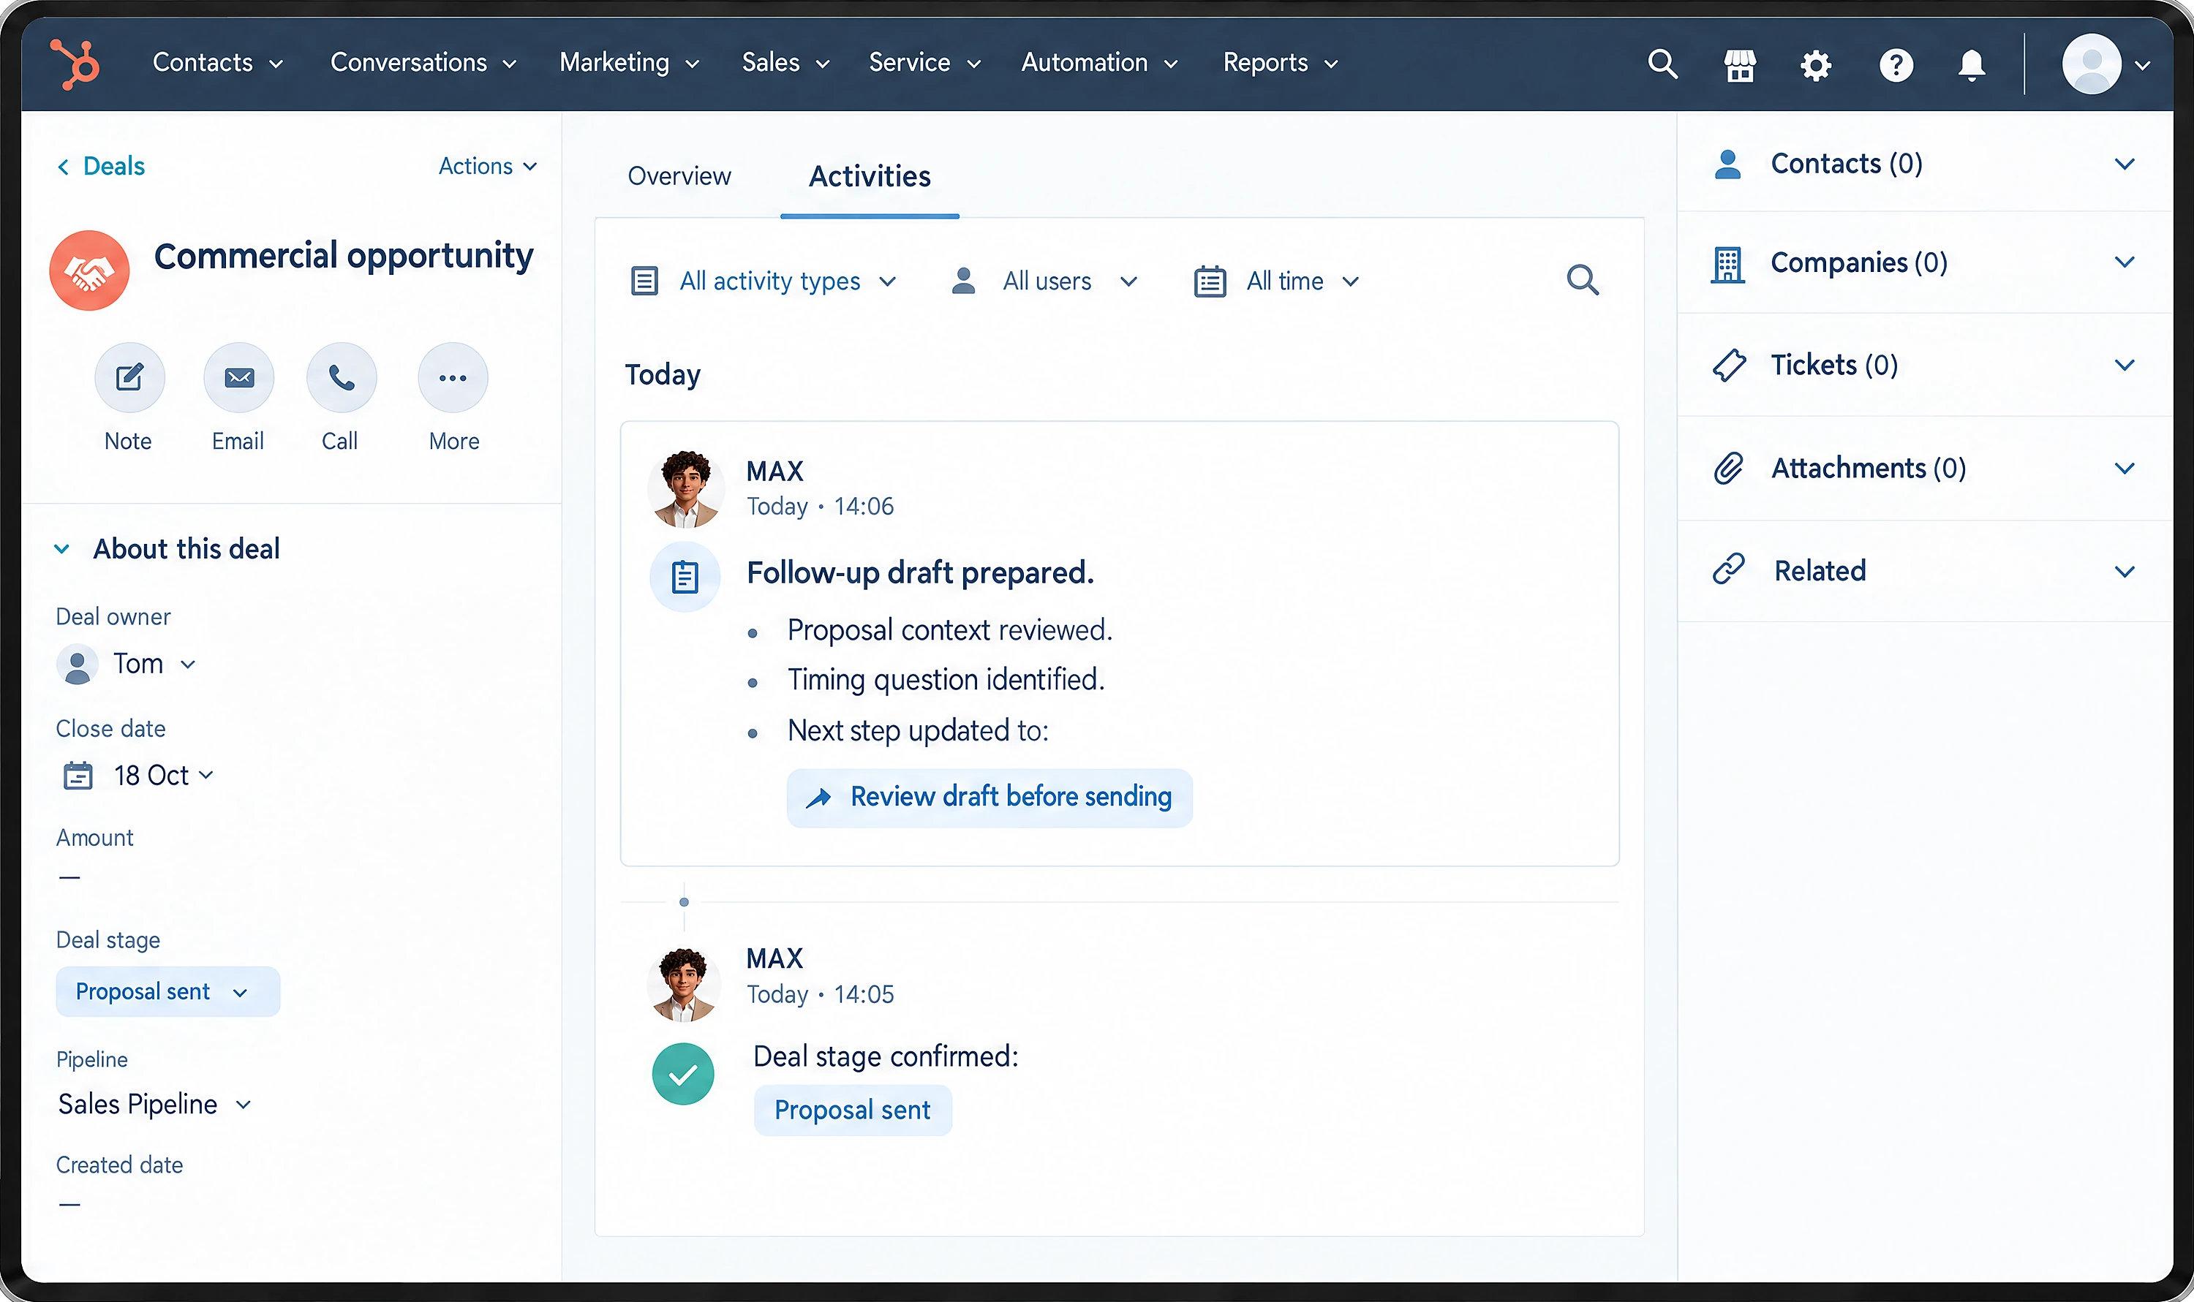Expand the Related panel
The width and height of the screenshot is (2194, 1302).
tap(1925, 571)
